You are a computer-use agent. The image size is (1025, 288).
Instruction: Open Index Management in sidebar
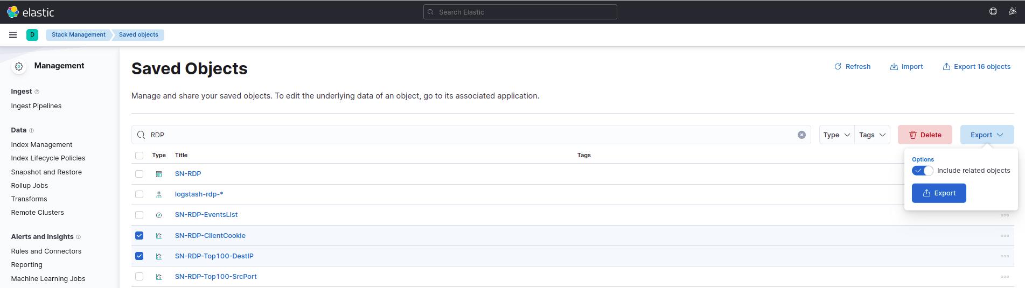click(x=41, y=145)
